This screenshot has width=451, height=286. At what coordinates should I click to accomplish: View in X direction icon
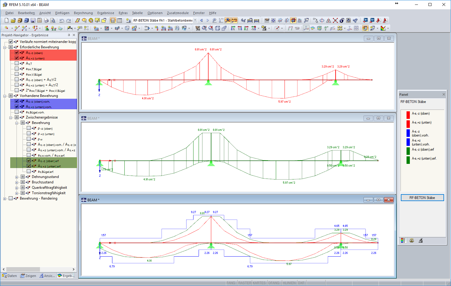tap(233, 28)
